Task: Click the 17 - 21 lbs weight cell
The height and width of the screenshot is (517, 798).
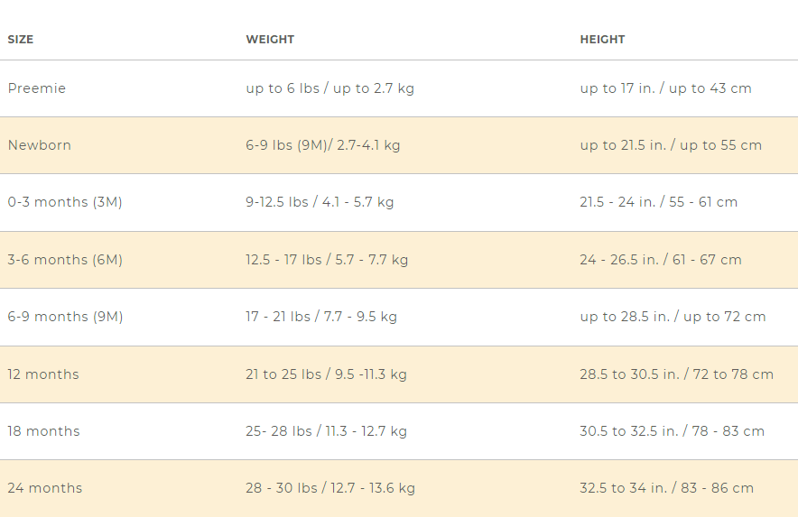Action: click(x=321, y=317)
